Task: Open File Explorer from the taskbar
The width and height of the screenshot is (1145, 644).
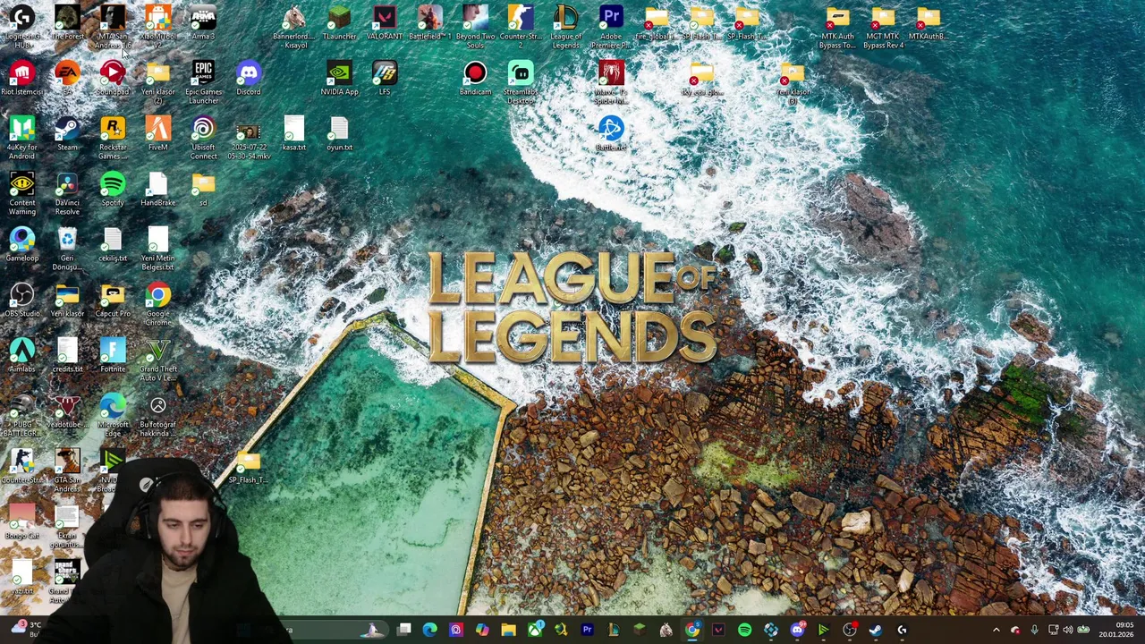Action: point(508,631)
